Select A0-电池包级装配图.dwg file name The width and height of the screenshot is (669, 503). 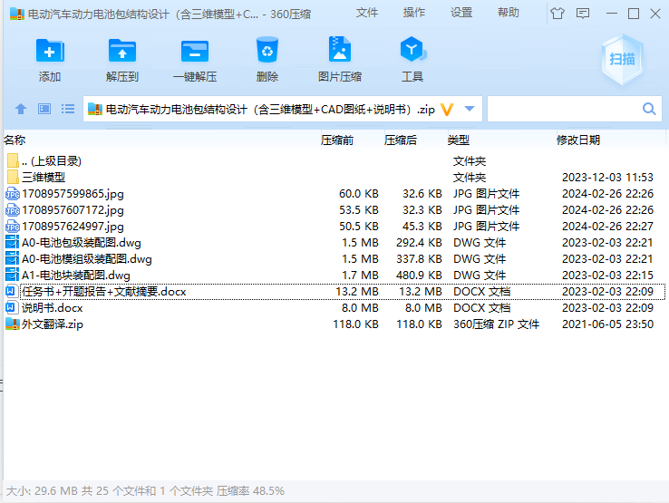click(82, 243)
